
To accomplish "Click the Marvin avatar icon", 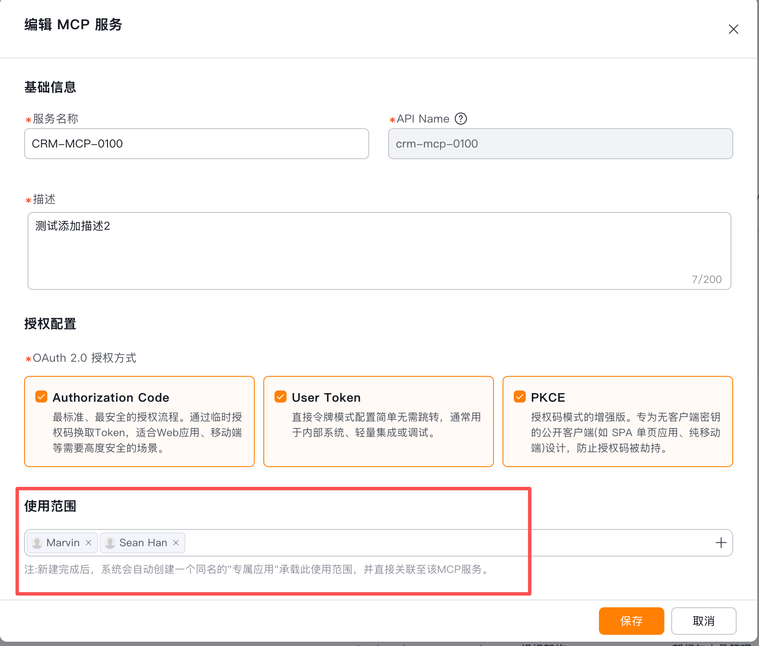I will tap(37, 543).
